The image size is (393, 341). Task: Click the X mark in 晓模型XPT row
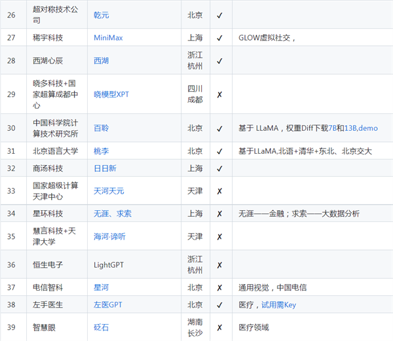[x=219, y=95]
